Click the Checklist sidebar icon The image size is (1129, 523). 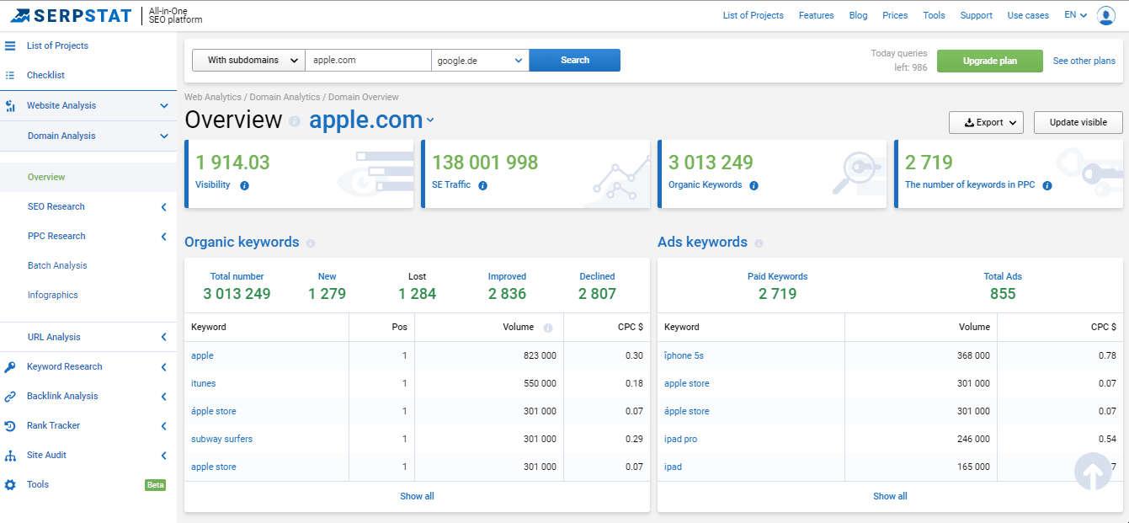pyautogui.click(x=10, y=75)
